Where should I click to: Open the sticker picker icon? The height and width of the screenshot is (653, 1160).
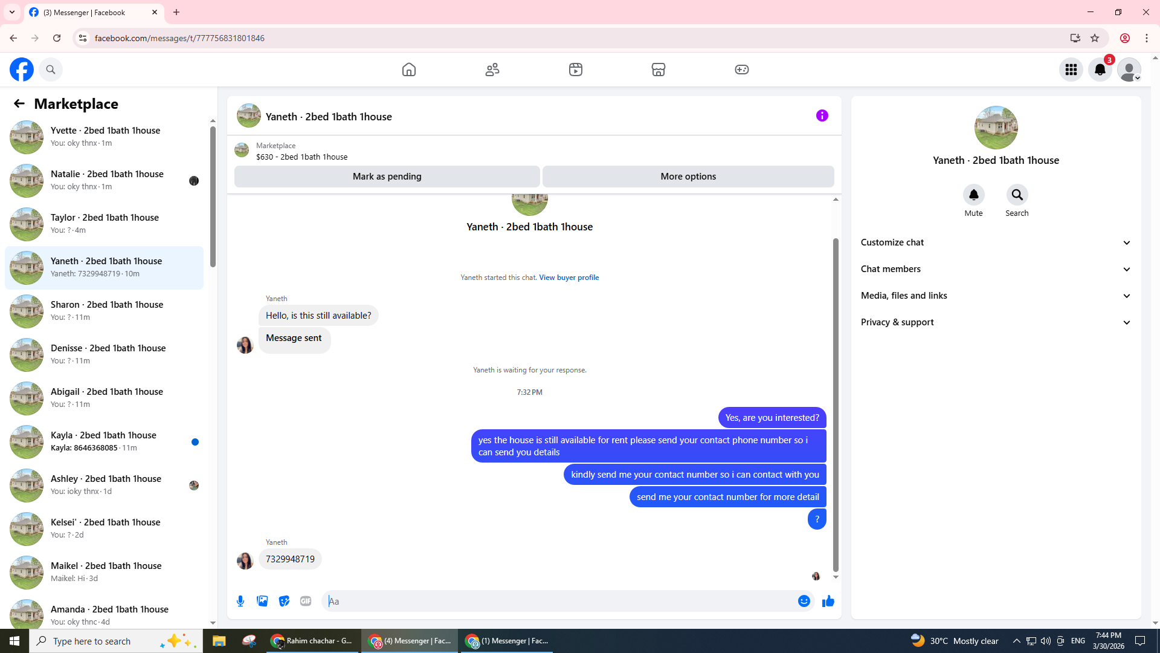click(284, 601)
